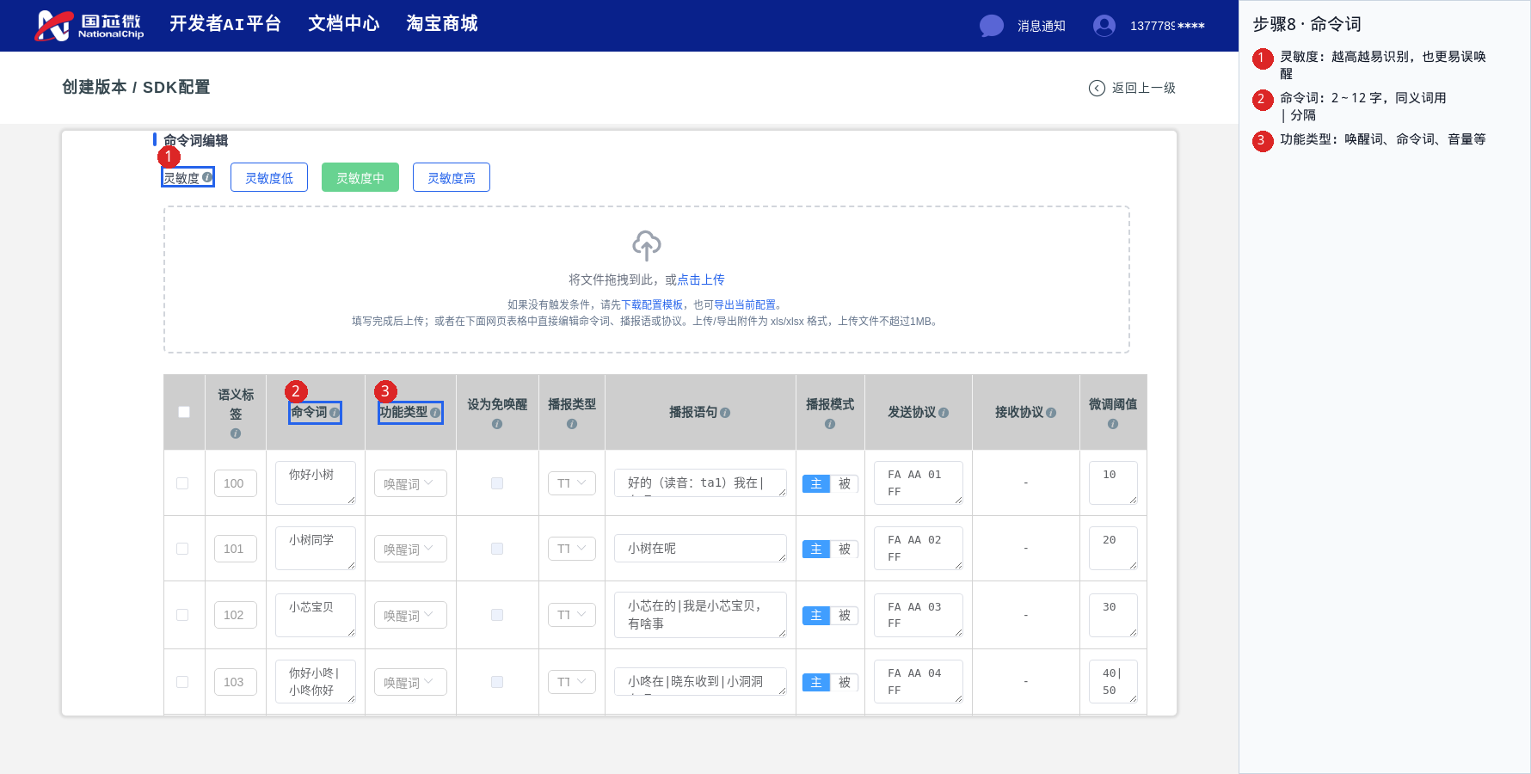
Task: Select 被 broadcast mode in 你好小树 row
Action: [x=845, y=483]
